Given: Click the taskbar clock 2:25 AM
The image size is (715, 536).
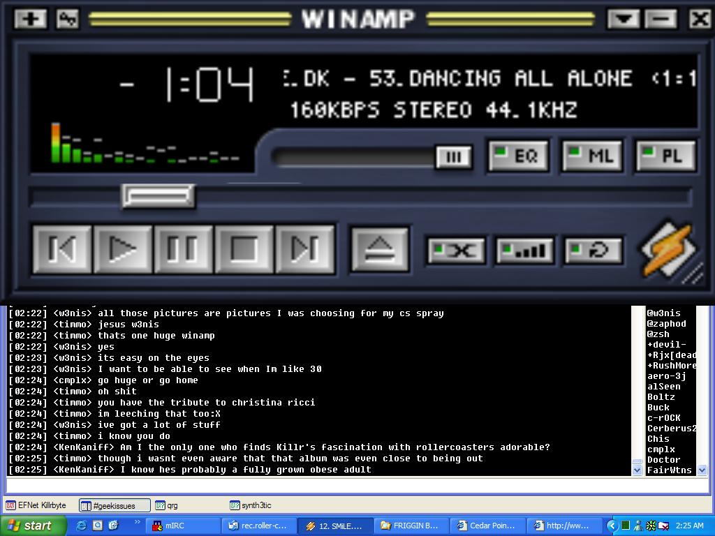Looking at the screenshot, I should (x=689, y=526).
